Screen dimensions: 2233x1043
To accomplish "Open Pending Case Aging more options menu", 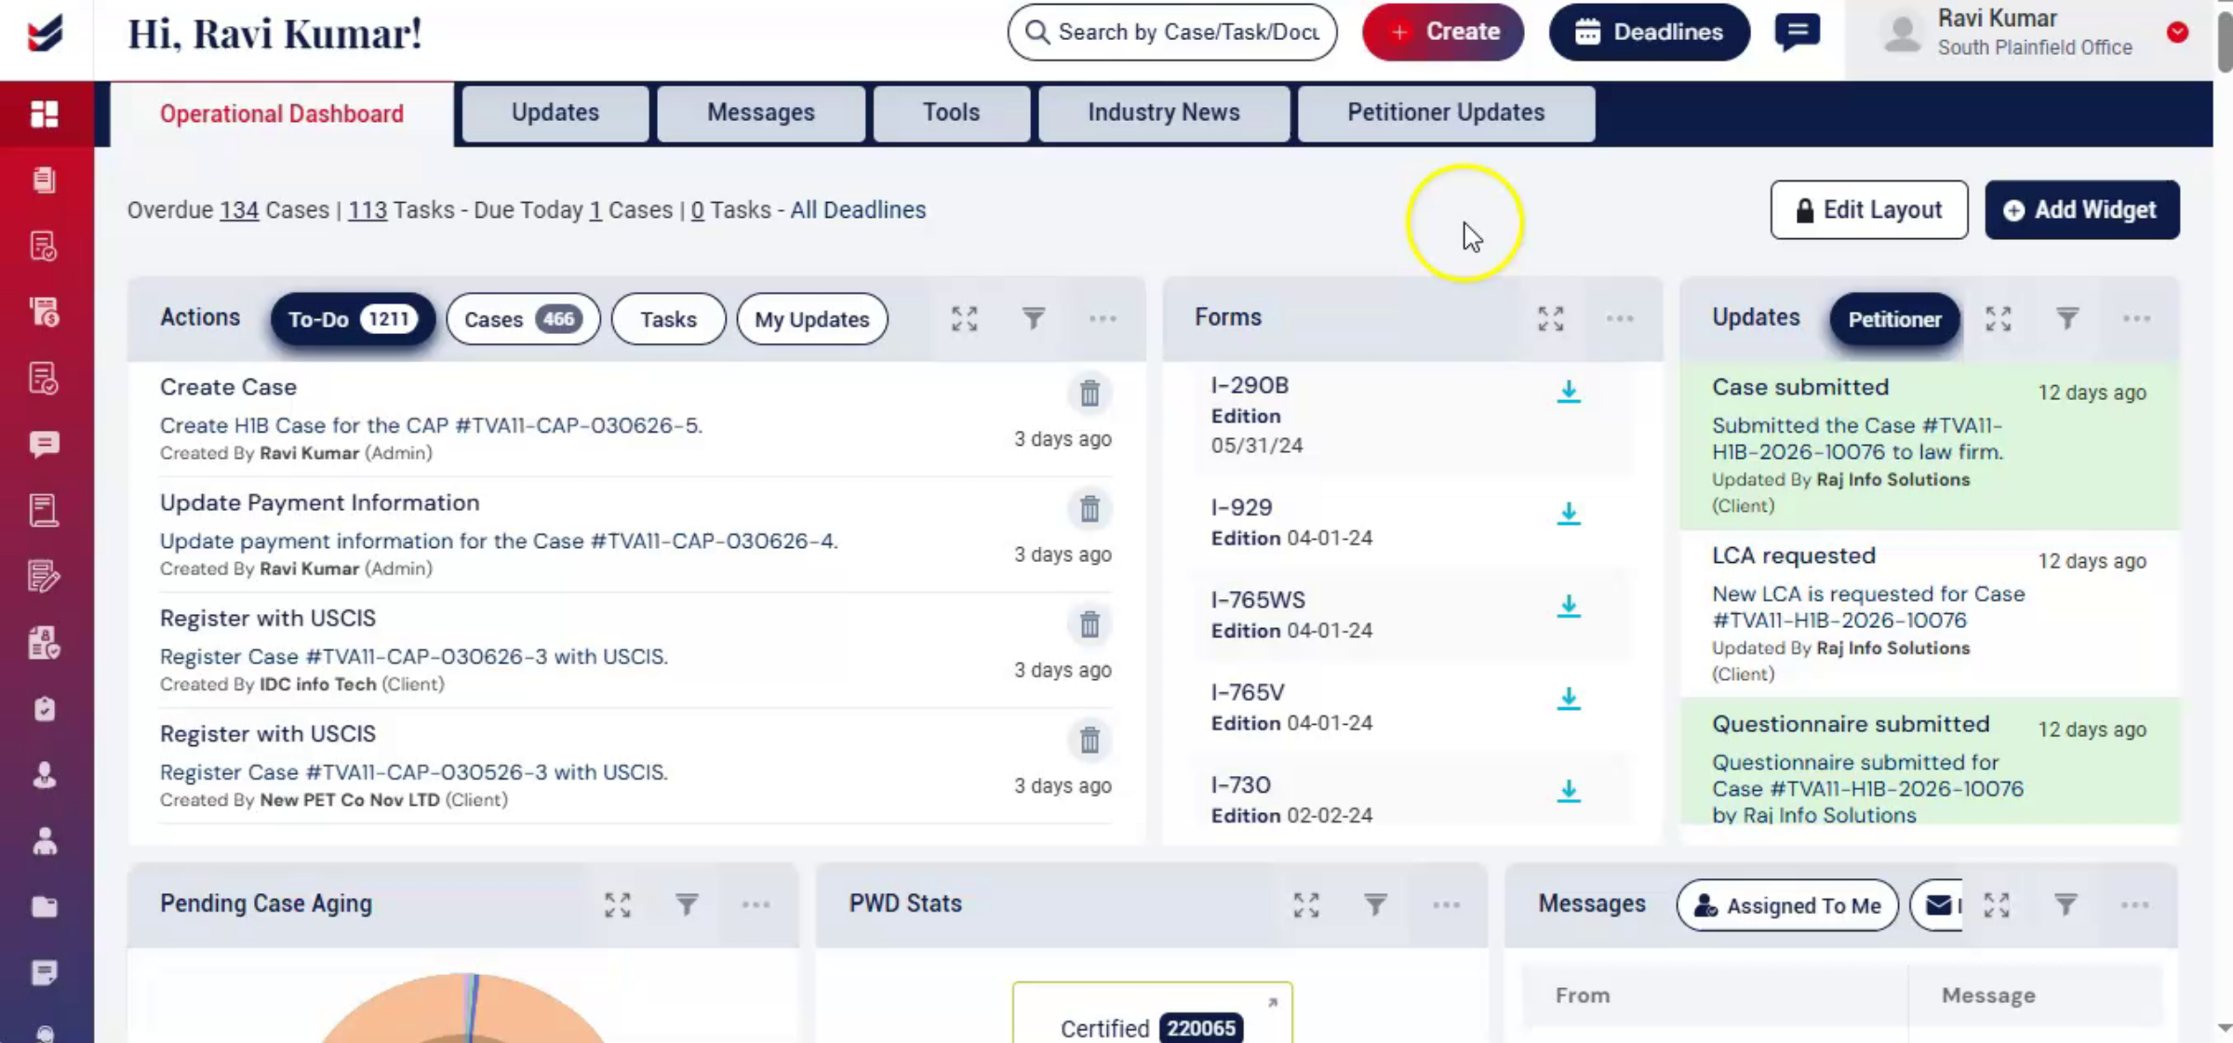I will click(755, 904).
